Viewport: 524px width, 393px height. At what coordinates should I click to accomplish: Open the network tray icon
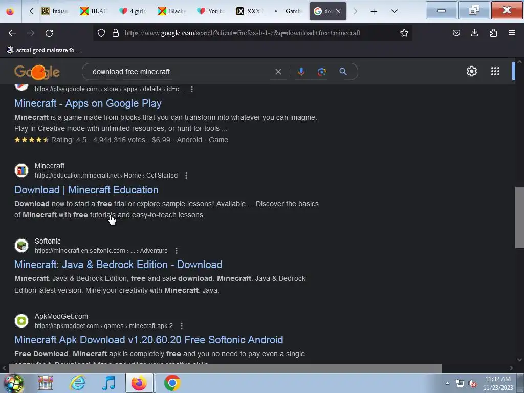tap(460, 383)
